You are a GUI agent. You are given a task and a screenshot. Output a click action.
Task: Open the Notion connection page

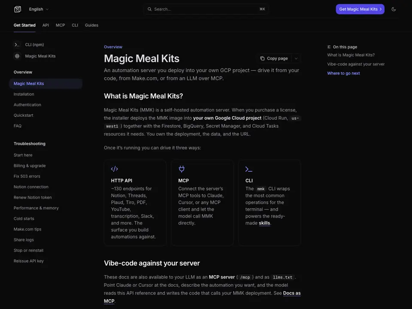pyautogui.click(x=31, y=187)
